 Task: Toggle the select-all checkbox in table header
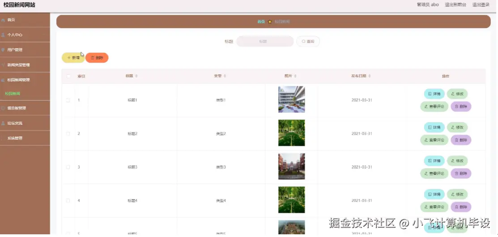(x=68, y=76)
